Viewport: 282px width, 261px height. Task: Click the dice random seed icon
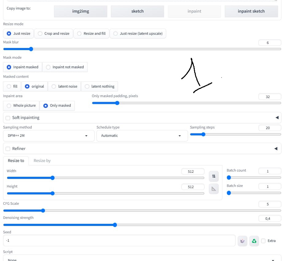tap(242, 241)
